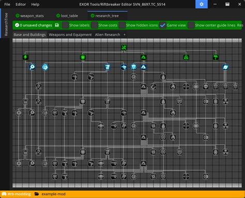The image size is (245, 198).
Task: Open the Help menu
Action: [x=35, y=4]
